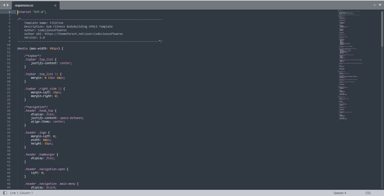Click left: 0 declaration
This screenshot has width=384, height=196.
(x=38, y=173)
